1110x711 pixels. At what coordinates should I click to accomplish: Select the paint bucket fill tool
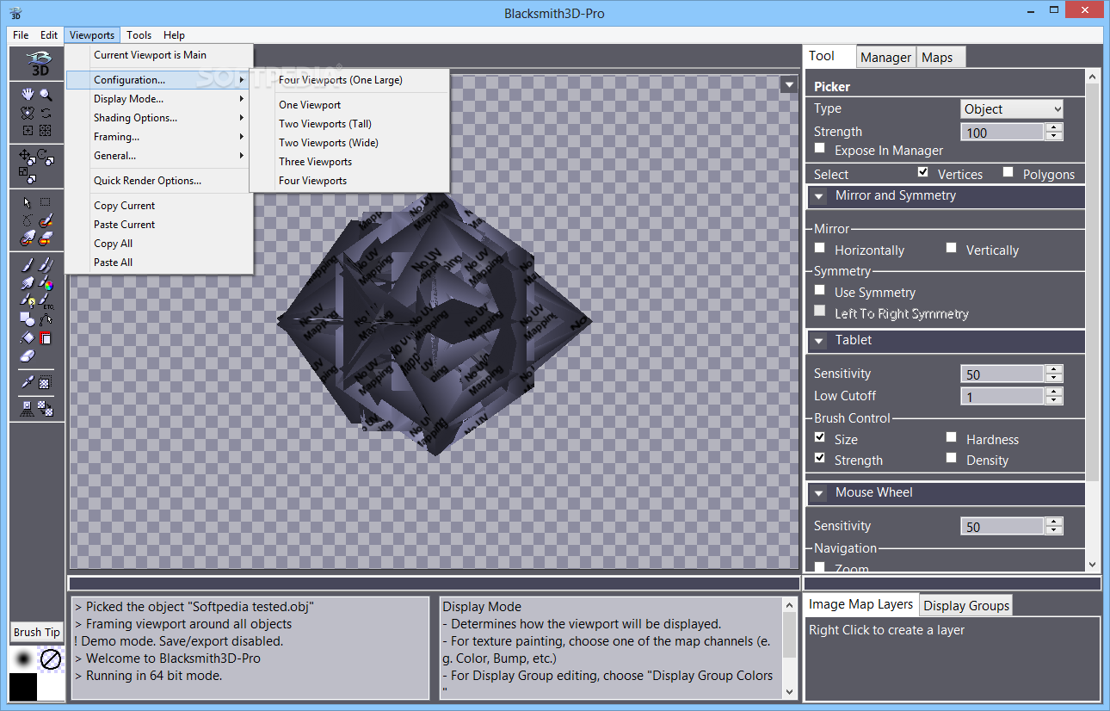pyautogui.click(x=26, y=337)
